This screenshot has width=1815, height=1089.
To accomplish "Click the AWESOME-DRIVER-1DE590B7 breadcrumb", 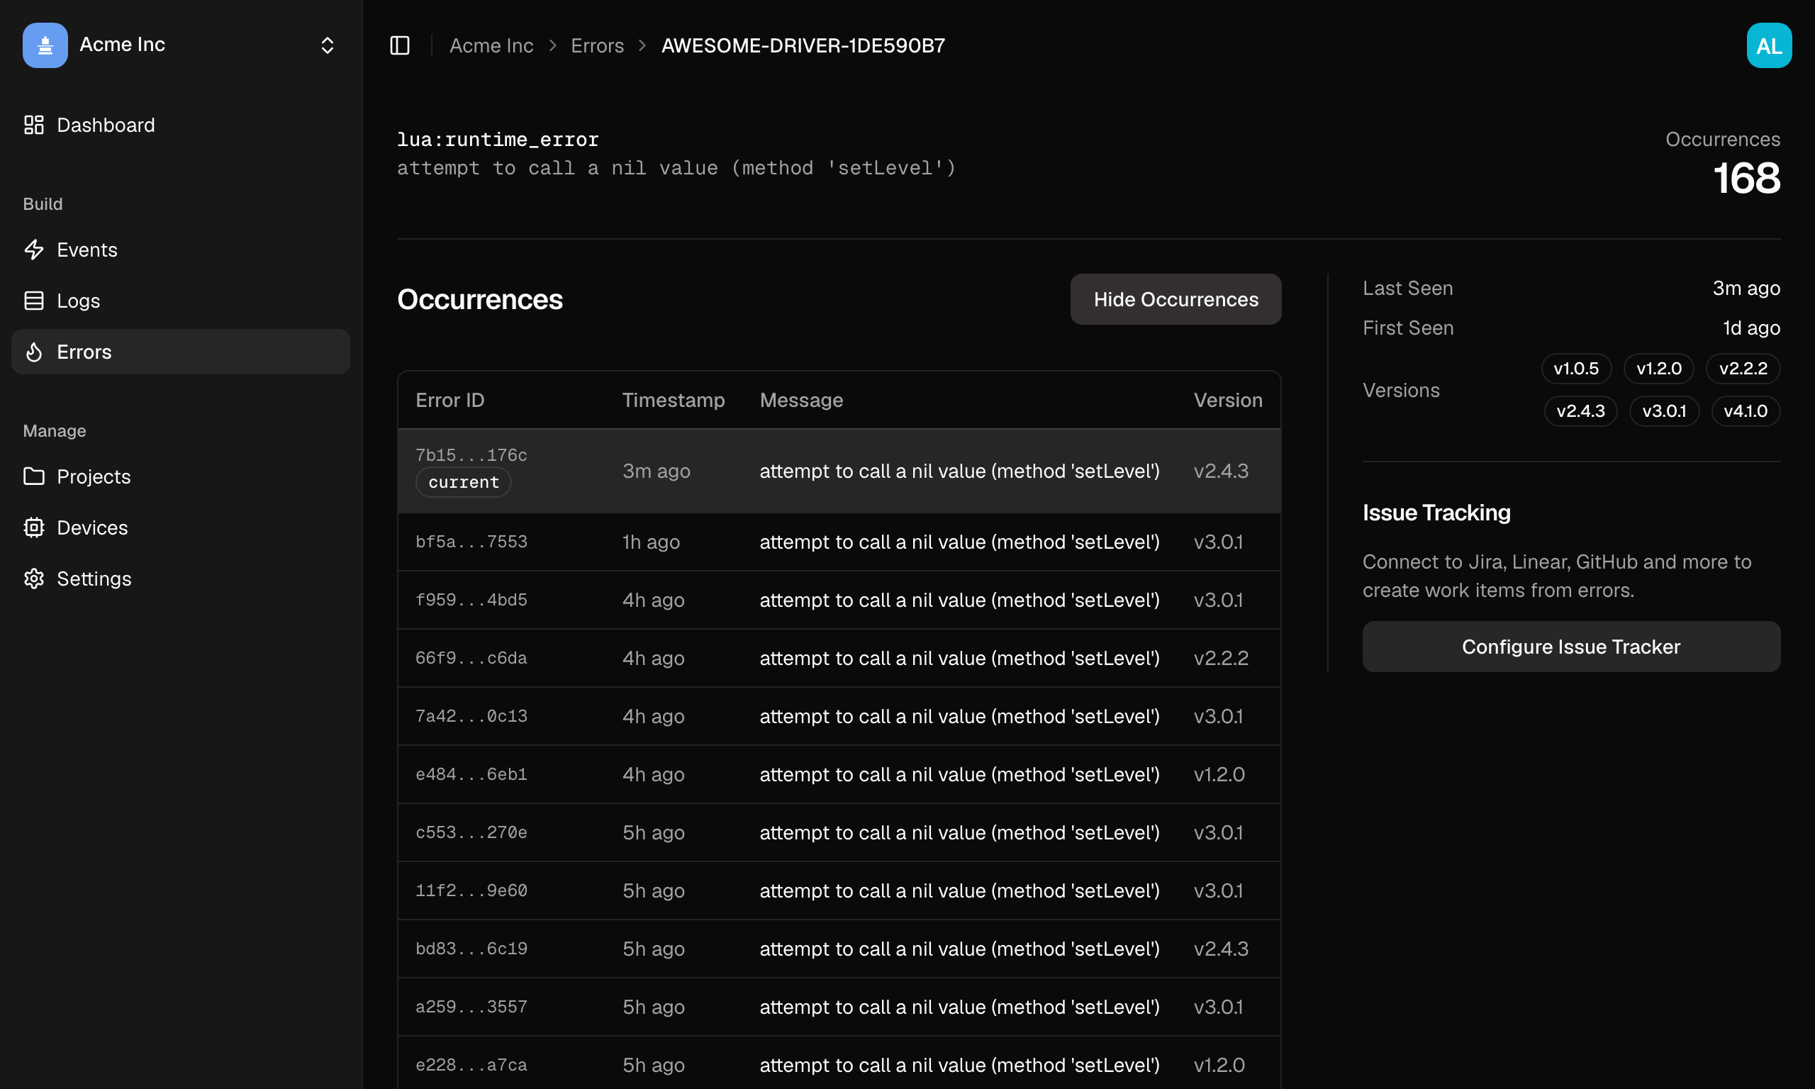I will click(803, 45).
